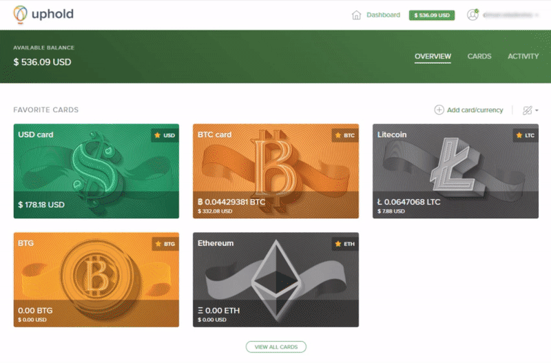The height and width of the screenshot is (363, 551).
Task: Click the Dashboard home icon
Action: pyautogui.click(x=356, y=15)
